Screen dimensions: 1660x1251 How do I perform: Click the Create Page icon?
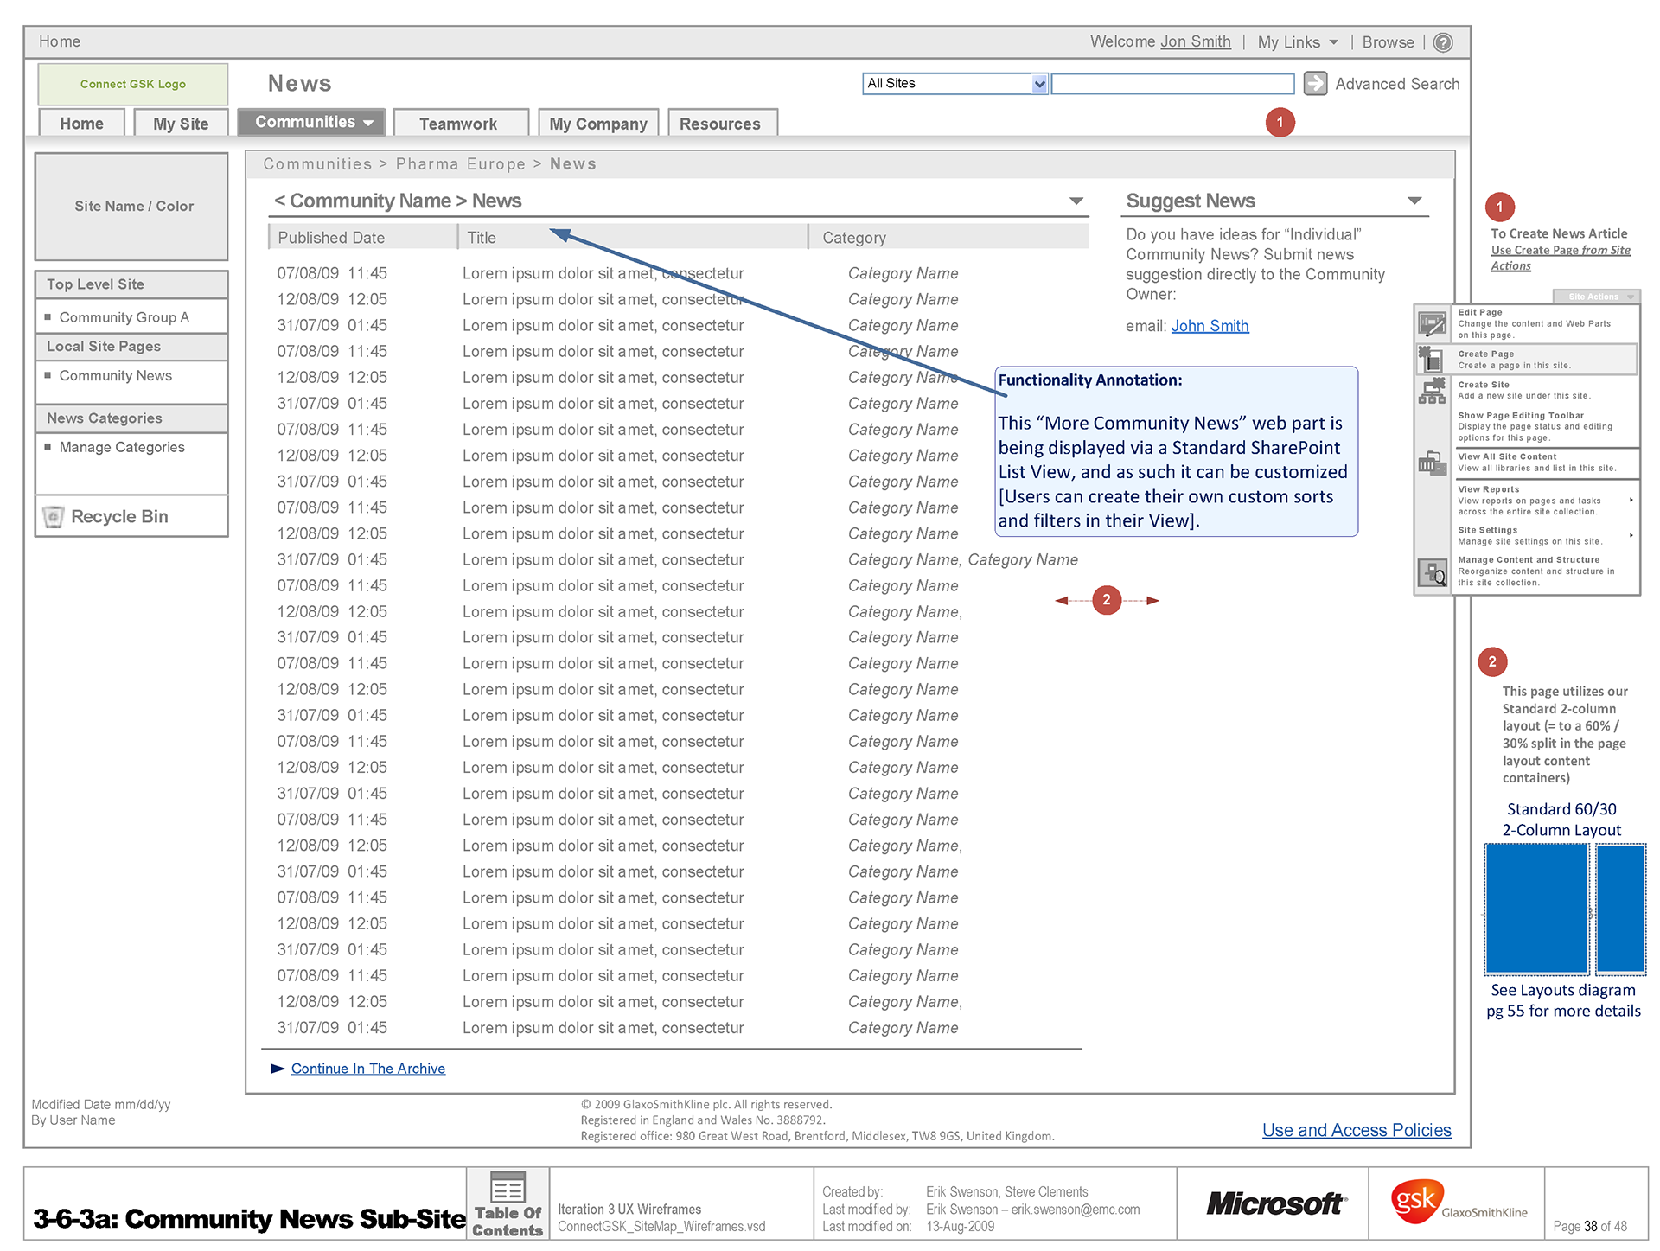(x=1432, y=359)
